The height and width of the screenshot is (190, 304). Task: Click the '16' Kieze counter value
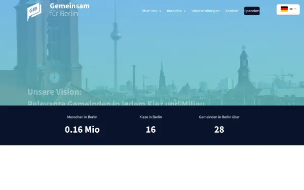[x=150, y=130]
